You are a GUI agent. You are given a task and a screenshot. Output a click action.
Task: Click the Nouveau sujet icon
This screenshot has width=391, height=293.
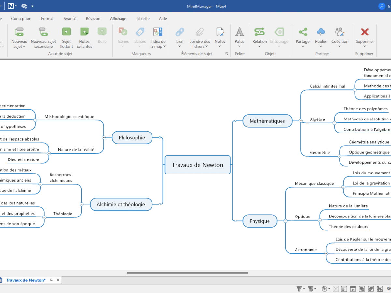point(19,32)
